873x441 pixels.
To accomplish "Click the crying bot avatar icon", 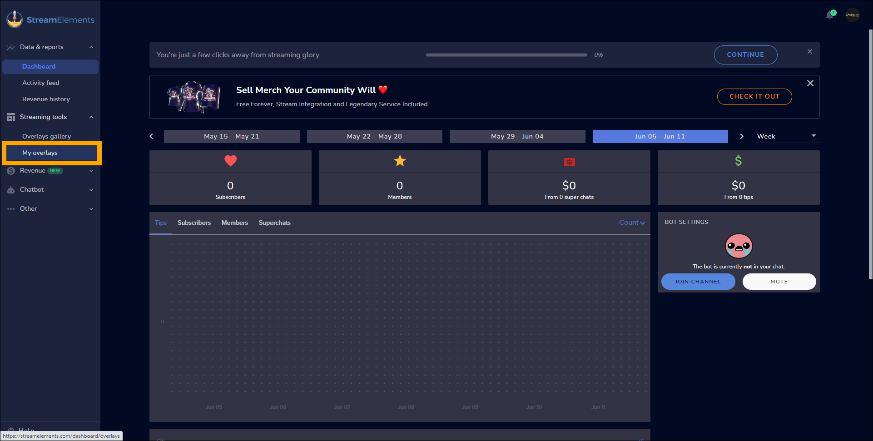I will coord(739,246).
